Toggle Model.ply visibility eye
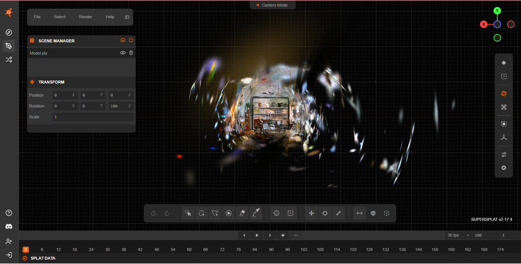Image resolution: width=521 pixels, height=264 pixels. point(123,53)
